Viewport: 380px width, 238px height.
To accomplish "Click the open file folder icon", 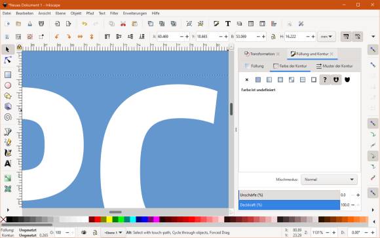I will tap(18, 24).
